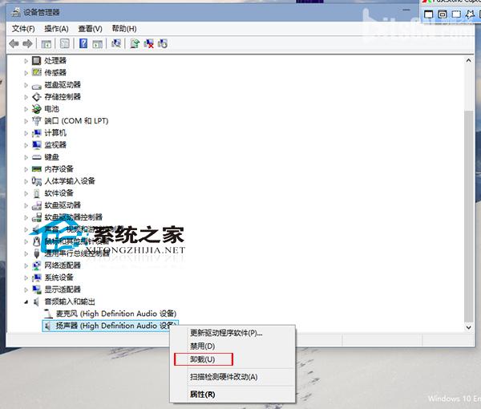The width and height of the screenshot is (481, 409).
Task: Expand the 监视器 node arrow
Action: coord(26,145)
